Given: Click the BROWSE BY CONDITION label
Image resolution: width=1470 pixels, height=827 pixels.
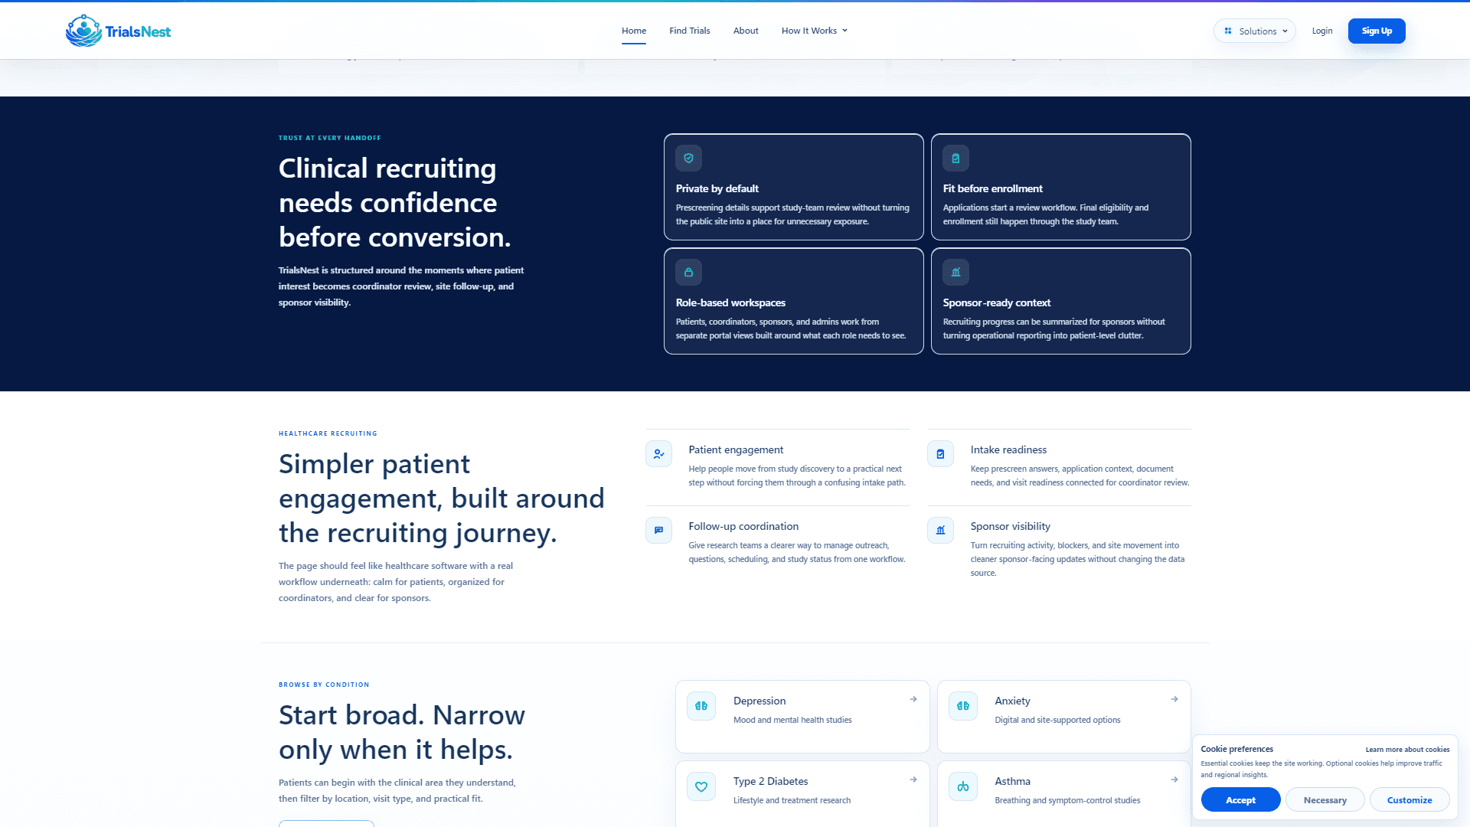Looking at the screenshot, I should pyautogui.click(x=324, y=685).
